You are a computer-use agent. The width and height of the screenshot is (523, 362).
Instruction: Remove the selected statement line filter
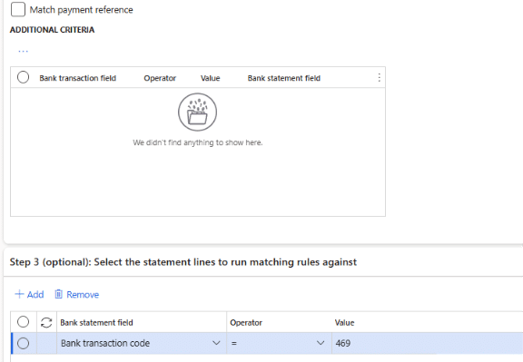point(76,294)
